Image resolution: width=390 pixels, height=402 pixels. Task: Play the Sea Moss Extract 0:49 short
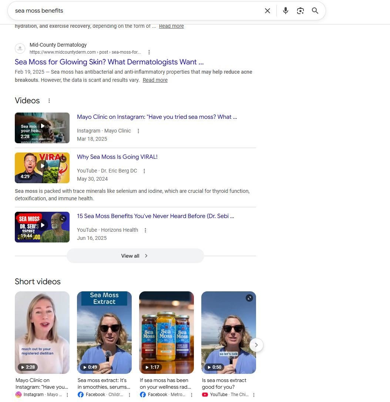point(104,332)
